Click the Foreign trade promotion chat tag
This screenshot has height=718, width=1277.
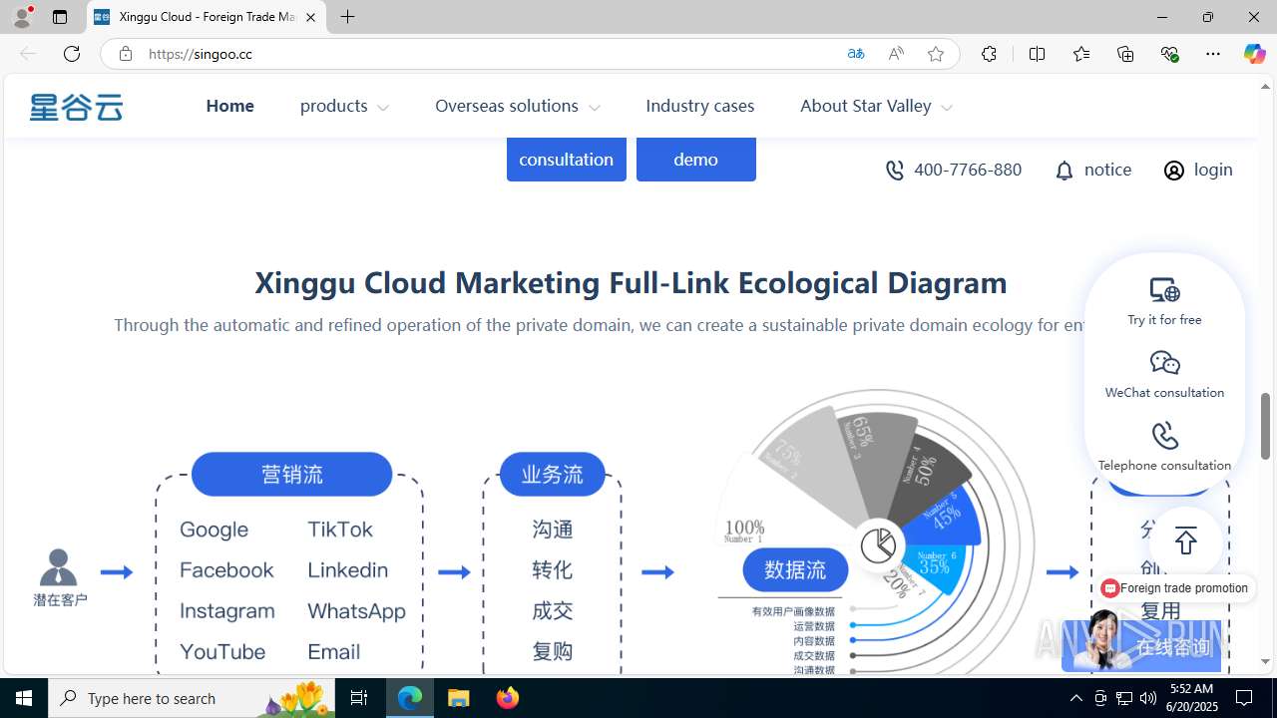(1175, 588)
